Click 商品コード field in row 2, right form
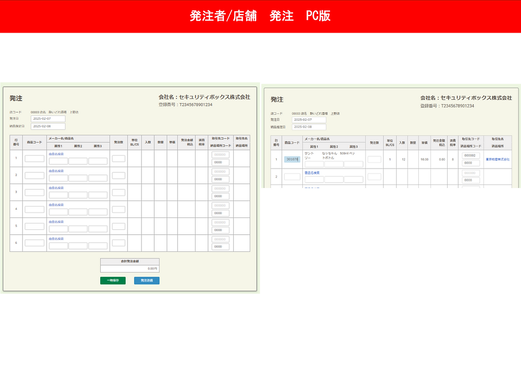 pyautogui.click(x=292, y=177)
